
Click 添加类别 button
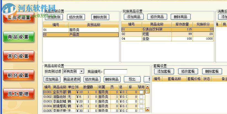click(54, 17)
